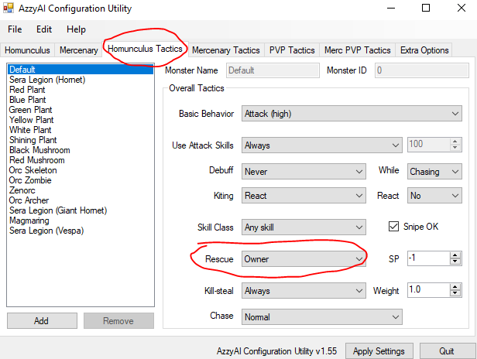Open the Edit menu
This screenshot has height=359, width=477.
point(44,29)
